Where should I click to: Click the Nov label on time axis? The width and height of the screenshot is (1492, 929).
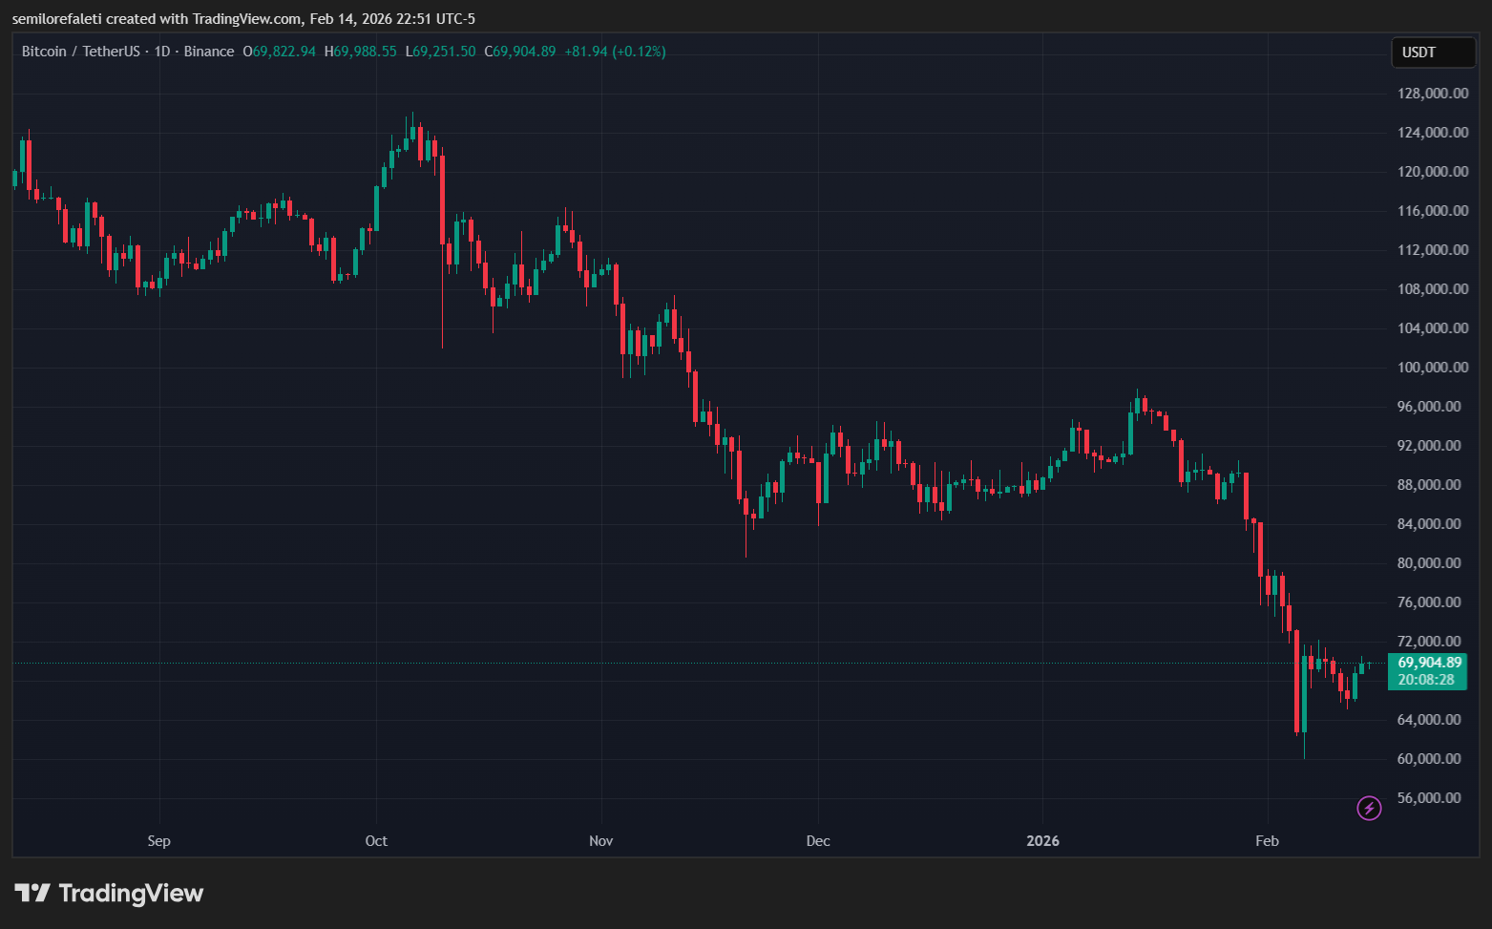click(600, 841)
